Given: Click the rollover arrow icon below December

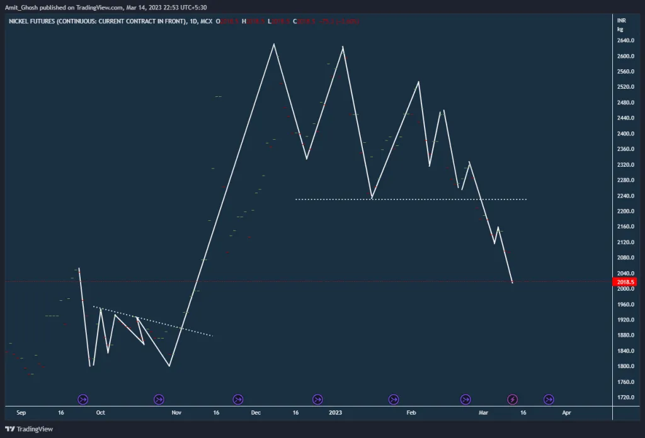Looking at the screenshot, I should pyautogui.click(x=237, y=399).
